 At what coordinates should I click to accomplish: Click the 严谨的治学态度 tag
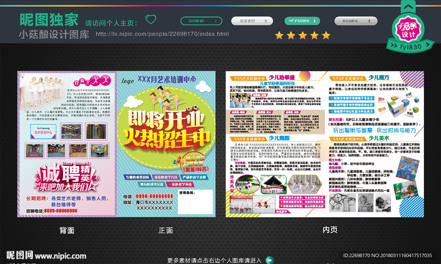tap(194, 177)
